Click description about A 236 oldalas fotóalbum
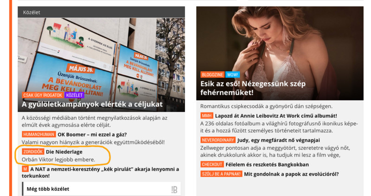Viewport: 371px width, 196px height. point(279,127)
